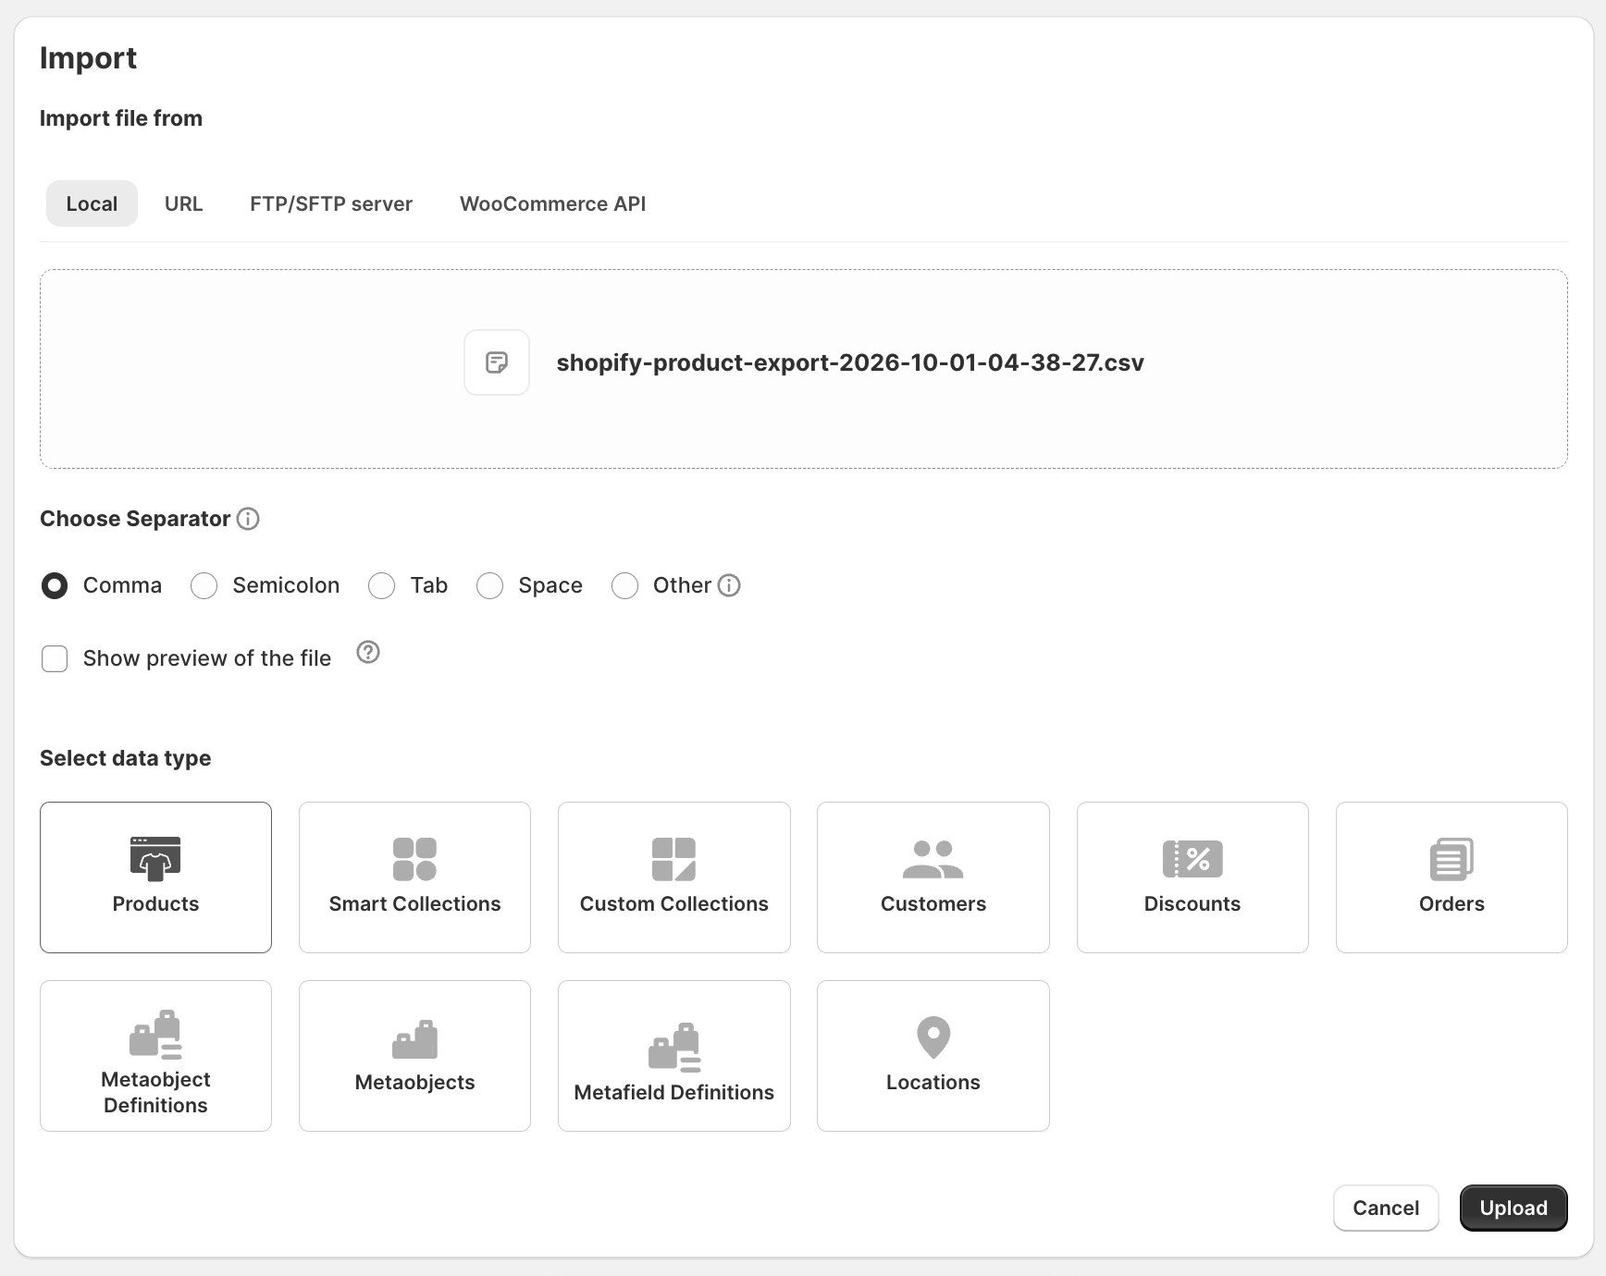Click the Metaobject Definitions label text

[x=155, y=1092]
